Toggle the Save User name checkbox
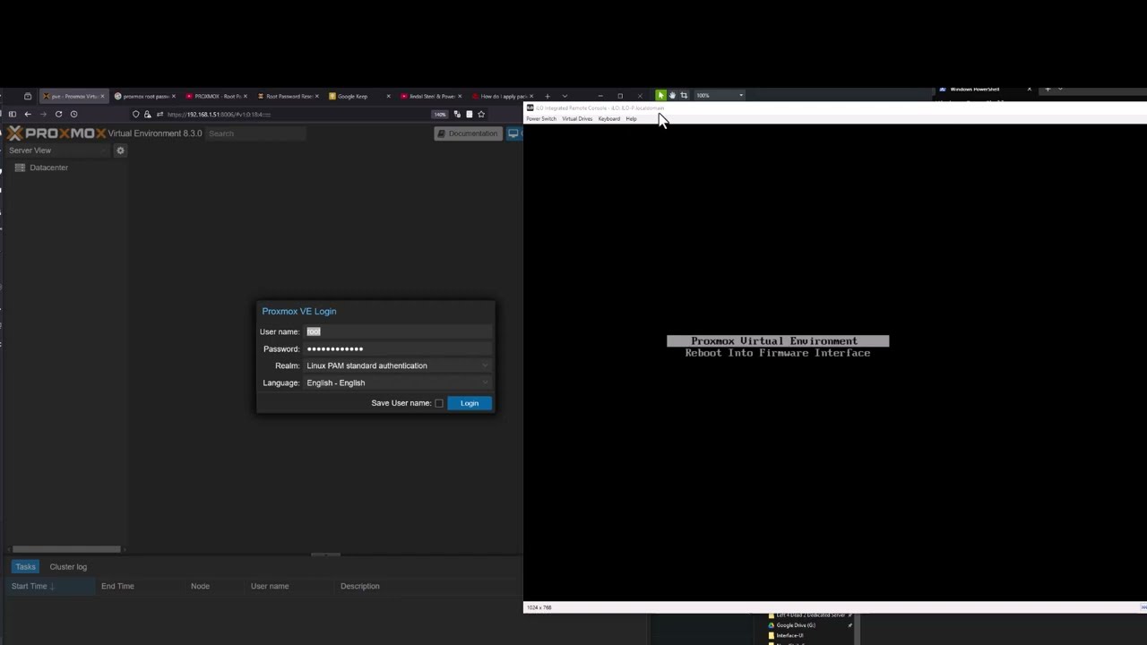This screenshot has height=645, width=1147. (x=439, y=403)
